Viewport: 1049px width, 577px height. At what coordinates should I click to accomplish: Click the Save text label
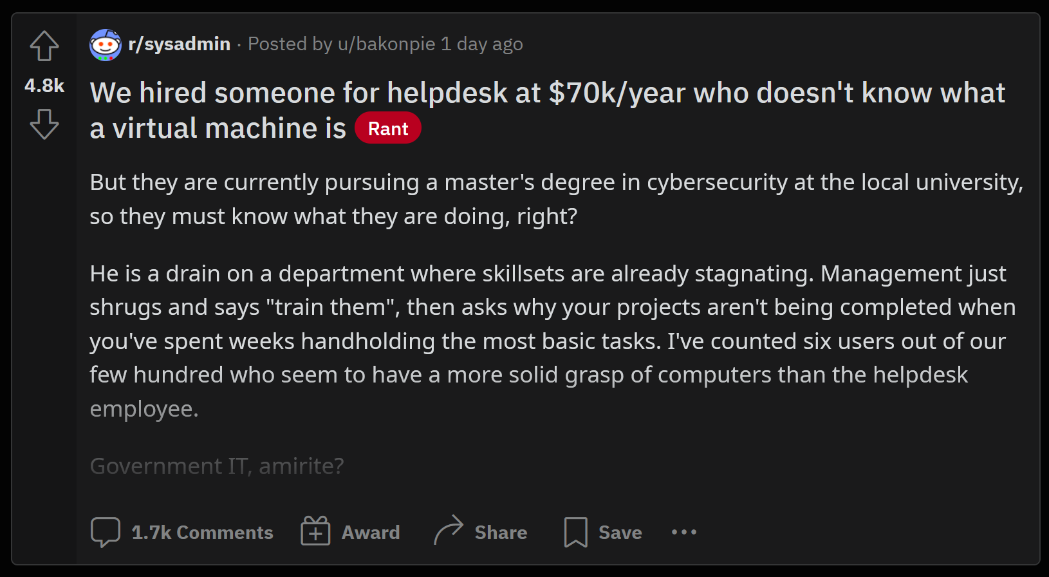point(620,533)
